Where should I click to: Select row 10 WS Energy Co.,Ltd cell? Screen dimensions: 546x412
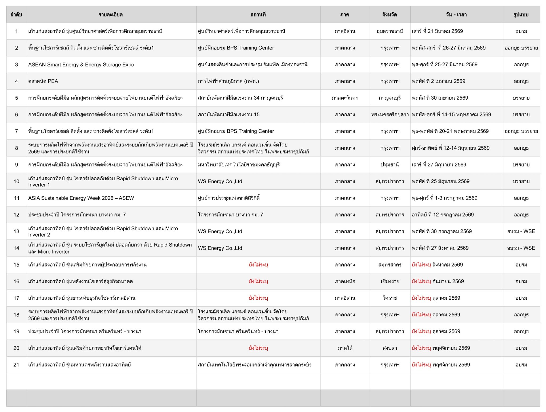[259, 181]
